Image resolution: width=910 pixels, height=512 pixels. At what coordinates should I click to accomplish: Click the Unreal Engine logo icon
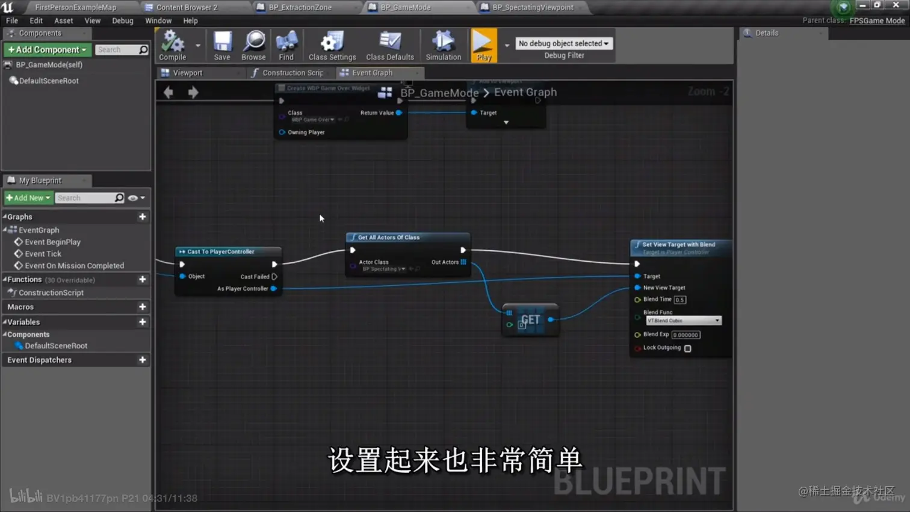7,7
